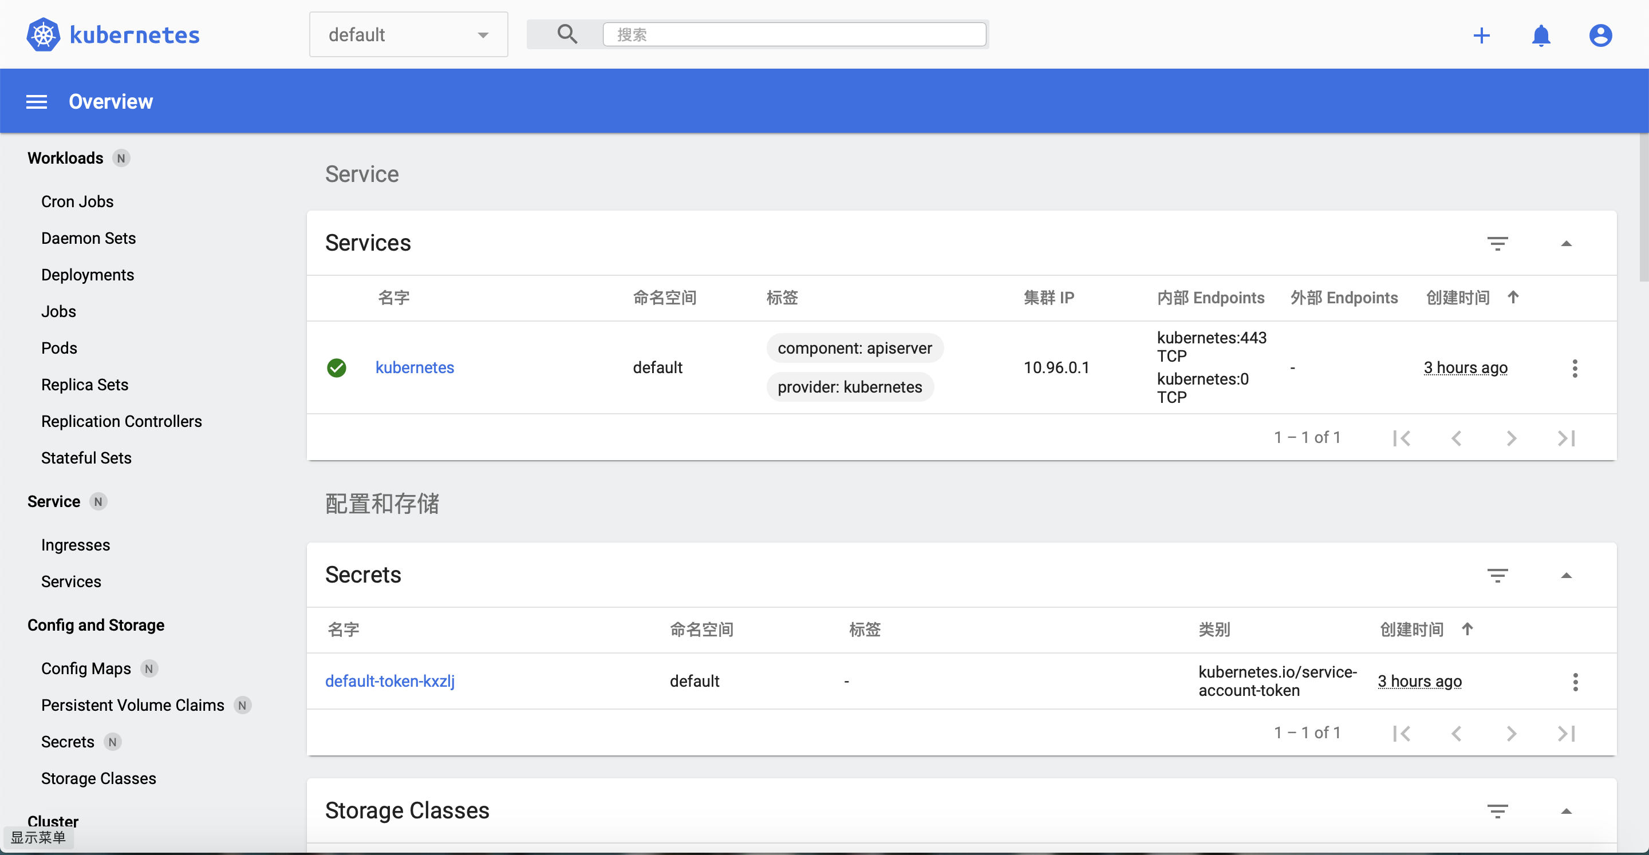Collapse the Storage Classes card

pos(1566,812)
